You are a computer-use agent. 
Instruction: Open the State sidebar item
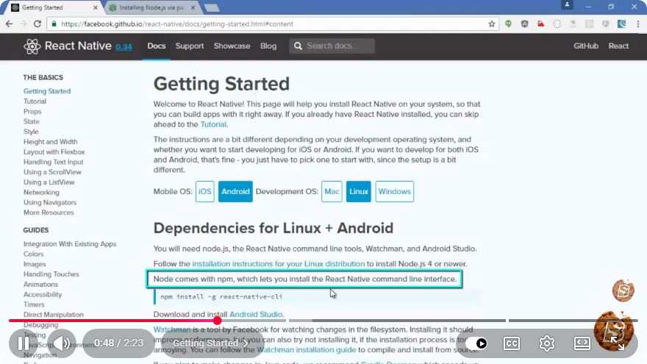[32, 121]
